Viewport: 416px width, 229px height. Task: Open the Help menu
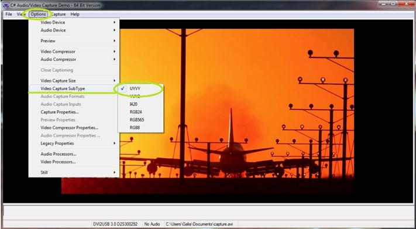[x=75, y=14]
